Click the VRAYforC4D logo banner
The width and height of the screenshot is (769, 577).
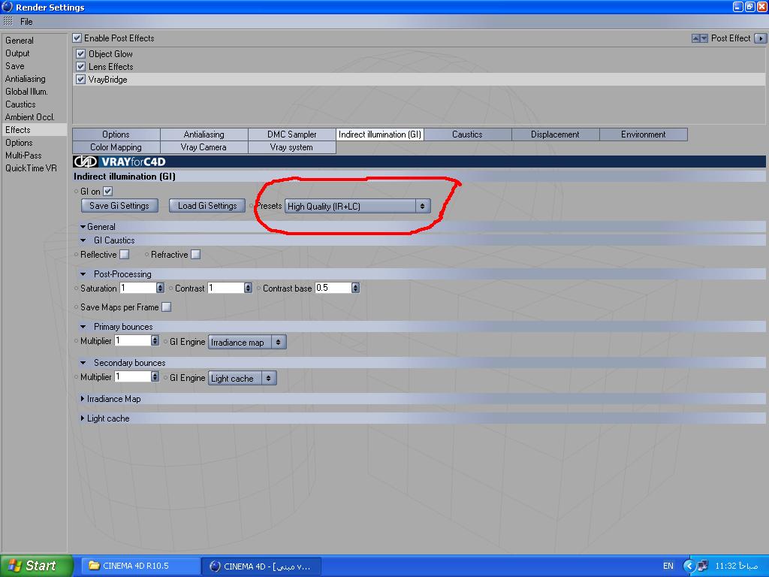[x=419, y=162]
